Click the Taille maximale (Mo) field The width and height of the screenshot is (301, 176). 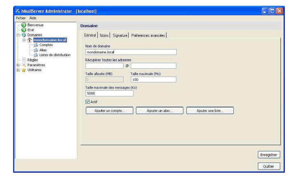154,80
